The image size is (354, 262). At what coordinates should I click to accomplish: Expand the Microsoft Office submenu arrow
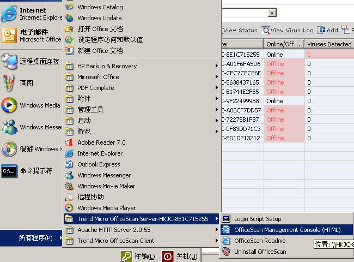pos(217,77)
